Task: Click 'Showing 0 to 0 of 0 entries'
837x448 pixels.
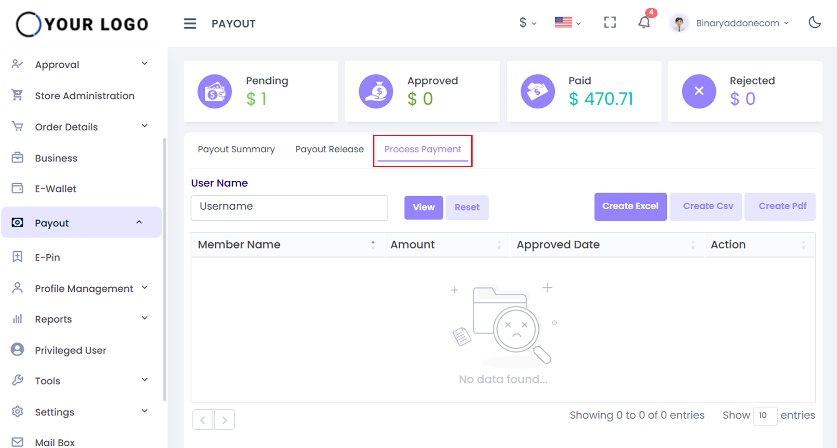Action: tap(637, 415)
